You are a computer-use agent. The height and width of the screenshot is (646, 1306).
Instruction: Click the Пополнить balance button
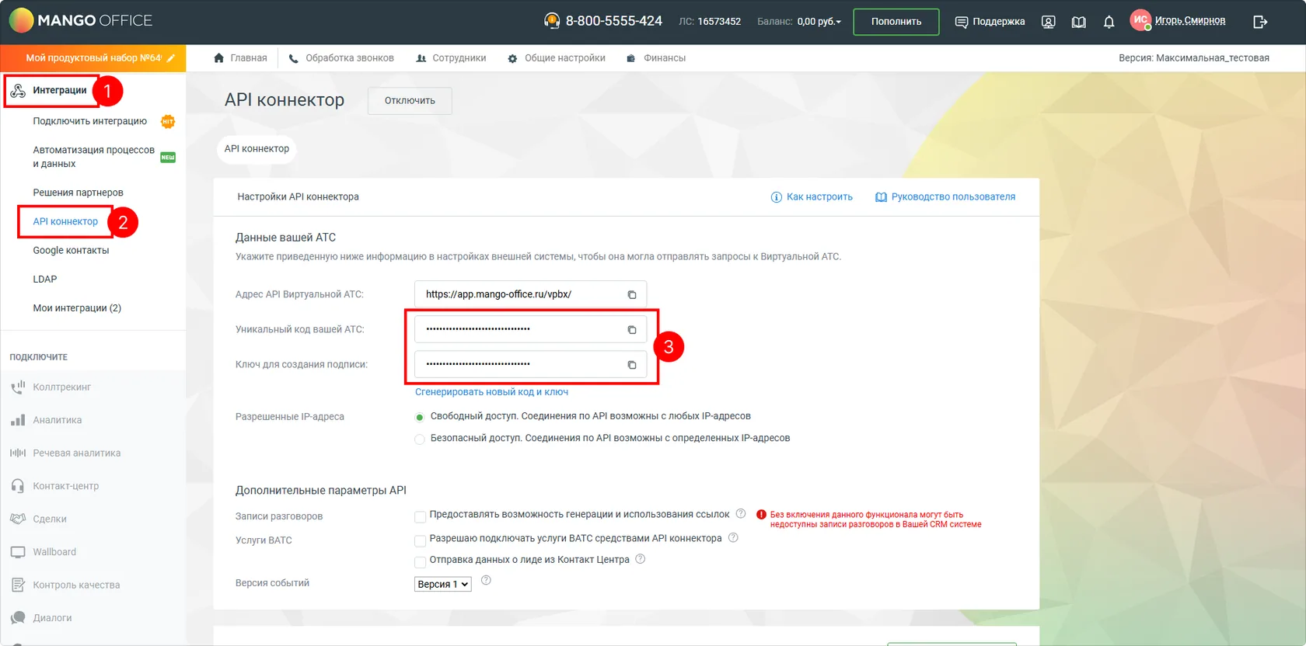tap(896, 22)
